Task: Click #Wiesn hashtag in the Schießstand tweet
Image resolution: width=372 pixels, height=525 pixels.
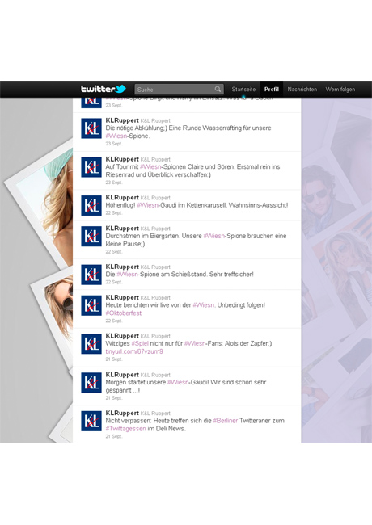Action: click(x=127, y=275)
